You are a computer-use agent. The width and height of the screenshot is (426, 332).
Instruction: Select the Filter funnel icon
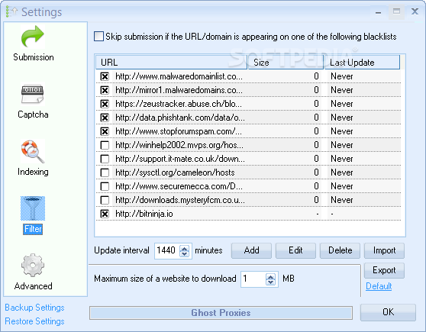pyautogui.click(x=33, y=208)
